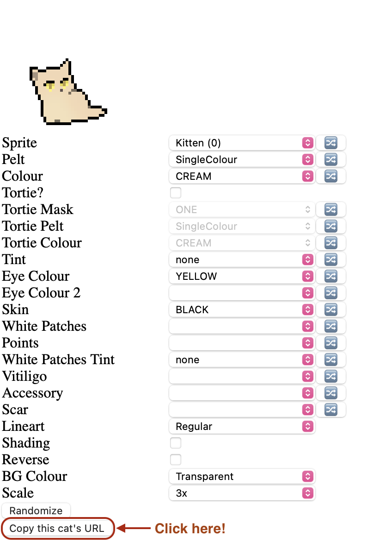Expand the Scale dropdown showing 3x
Image resolution: width=367 pixels, height=543 pixels.
(242, 493)
